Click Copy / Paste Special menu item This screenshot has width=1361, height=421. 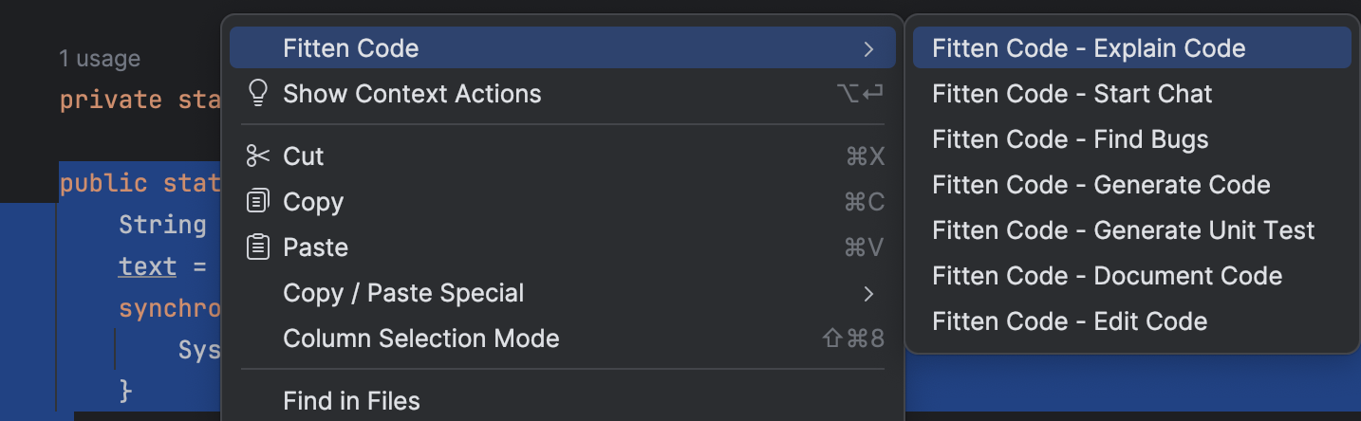(x=563, y=293)
